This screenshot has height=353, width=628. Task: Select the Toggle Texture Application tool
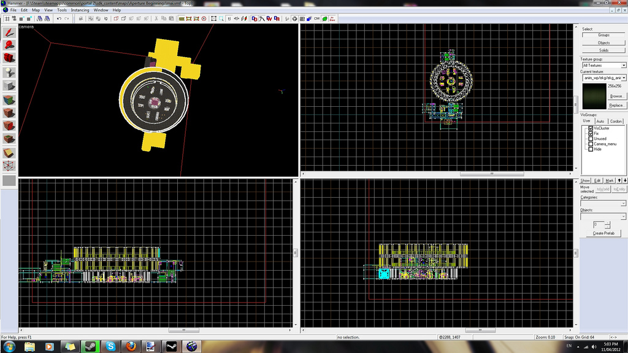(x=9, y=100)
